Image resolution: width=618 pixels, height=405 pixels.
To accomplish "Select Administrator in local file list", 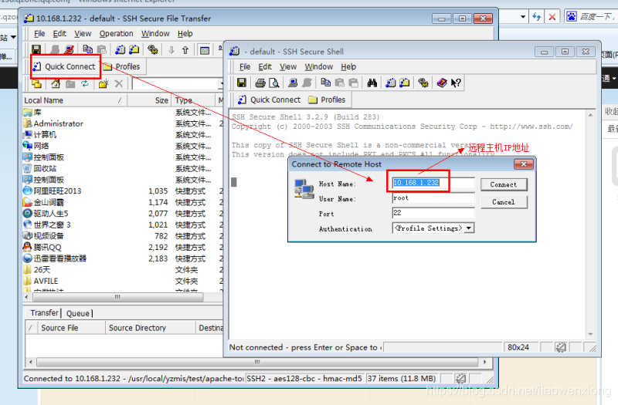I will [x=58, y=123].
